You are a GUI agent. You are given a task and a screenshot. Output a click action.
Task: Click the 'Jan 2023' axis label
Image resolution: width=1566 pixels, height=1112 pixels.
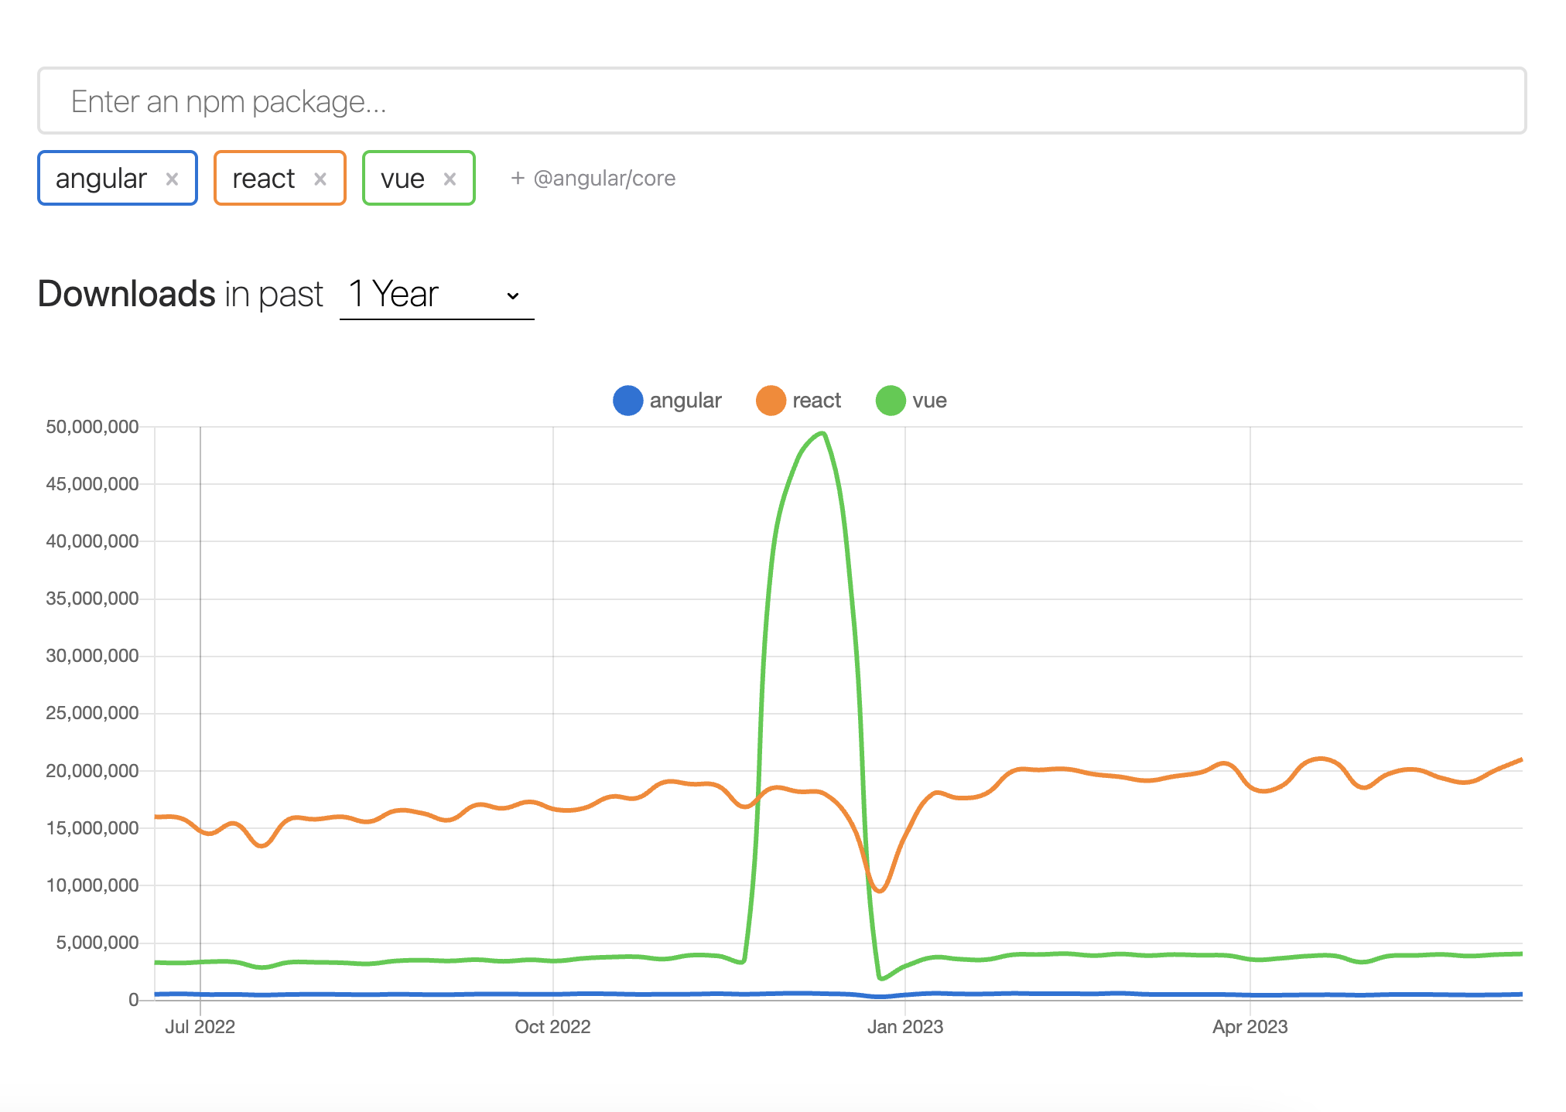[905, 1027]
